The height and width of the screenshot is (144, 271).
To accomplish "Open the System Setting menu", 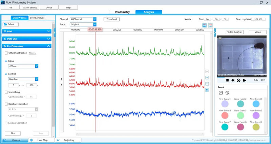I will 29,7.
